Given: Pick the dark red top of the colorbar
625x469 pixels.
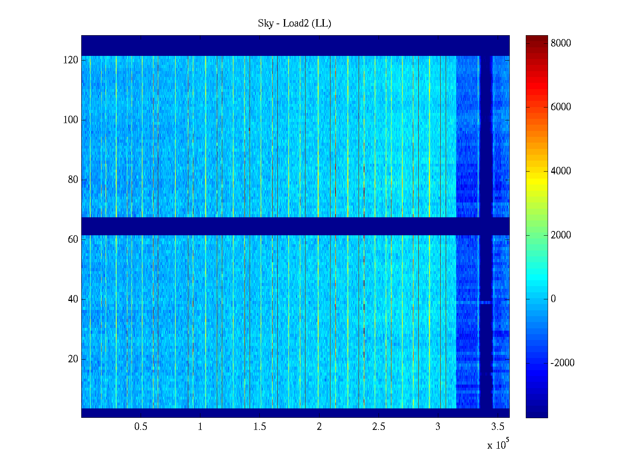Looking at the screenshot, I should tap(537, 38).
